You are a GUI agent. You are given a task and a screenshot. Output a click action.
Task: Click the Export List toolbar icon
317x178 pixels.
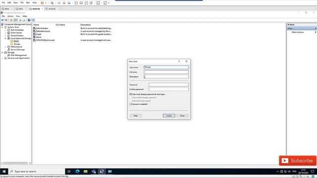click(24, 20)
